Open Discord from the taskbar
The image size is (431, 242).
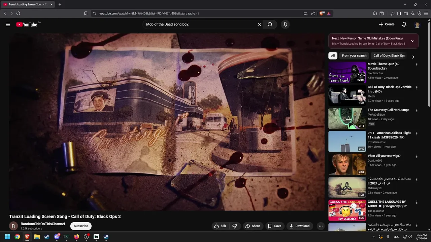57,237
